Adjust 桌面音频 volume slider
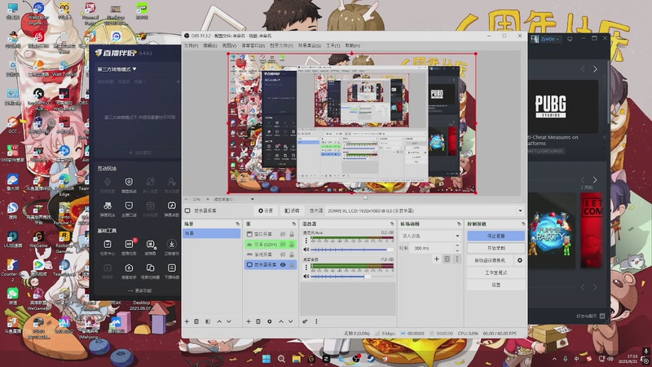Screen dimensions: 652x367 (352, 276)
